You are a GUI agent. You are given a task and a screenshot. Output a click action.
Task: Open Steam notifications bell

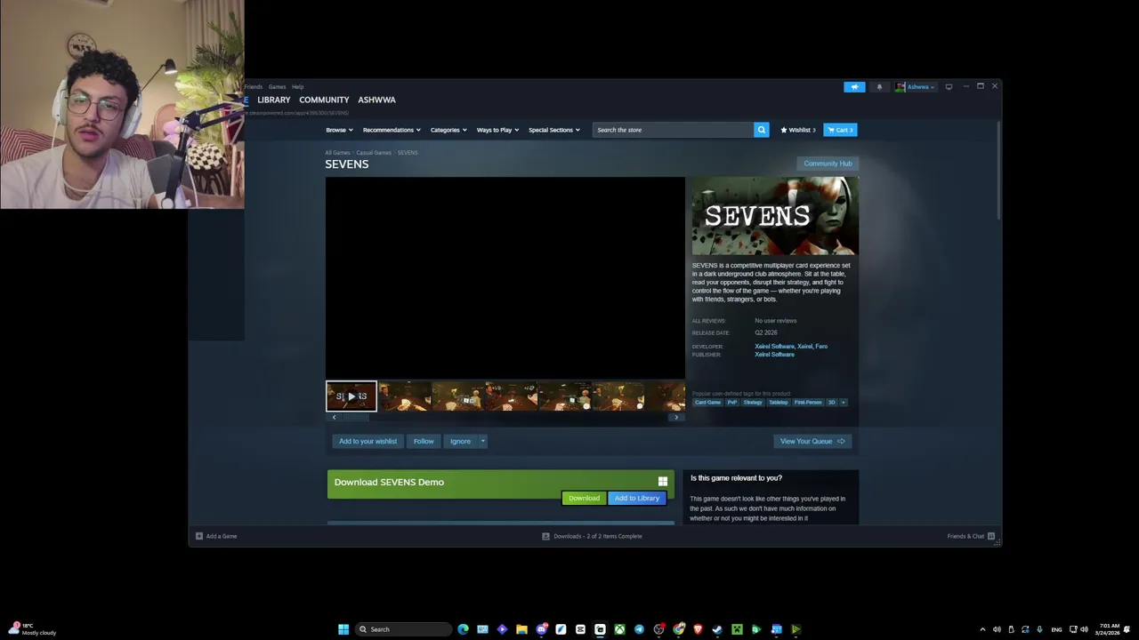(x=879, y=87)
